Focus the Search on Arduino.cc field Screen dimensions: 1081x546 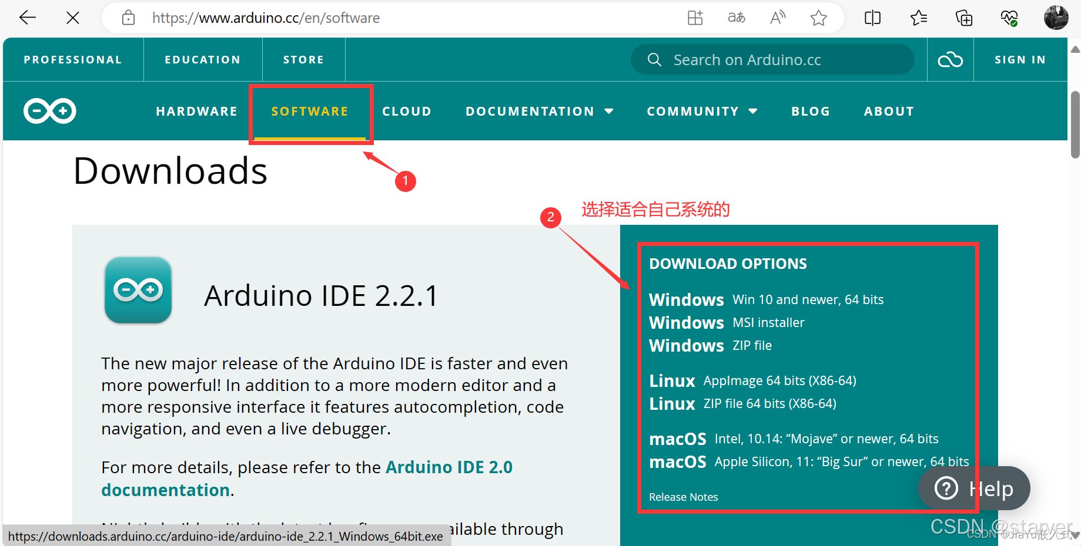772,59
